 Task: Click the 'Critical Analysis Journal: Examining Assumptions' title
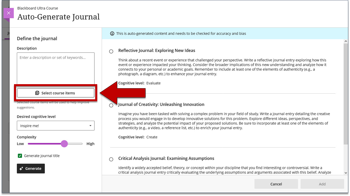coord(166,158)
